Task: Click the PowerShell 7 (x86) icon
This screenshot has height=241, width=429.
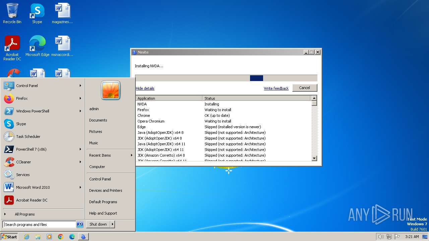Action: 9,149
